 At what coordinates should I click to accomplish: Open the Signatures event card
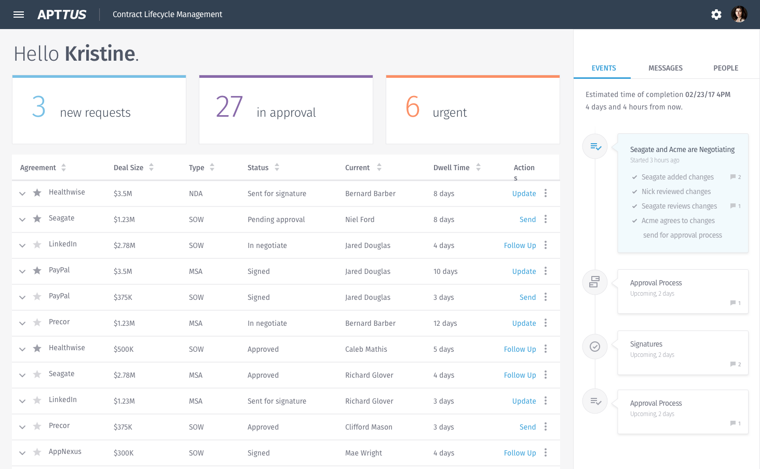pos(683,353)
